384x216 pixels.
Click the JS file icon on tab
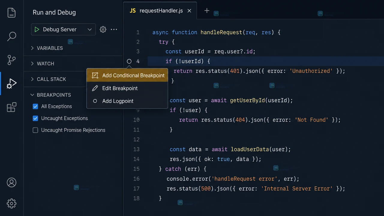133,11
